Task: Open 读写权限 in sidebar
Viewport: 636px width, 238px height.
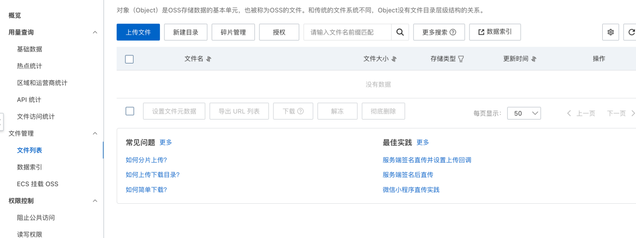Action: 29,234
